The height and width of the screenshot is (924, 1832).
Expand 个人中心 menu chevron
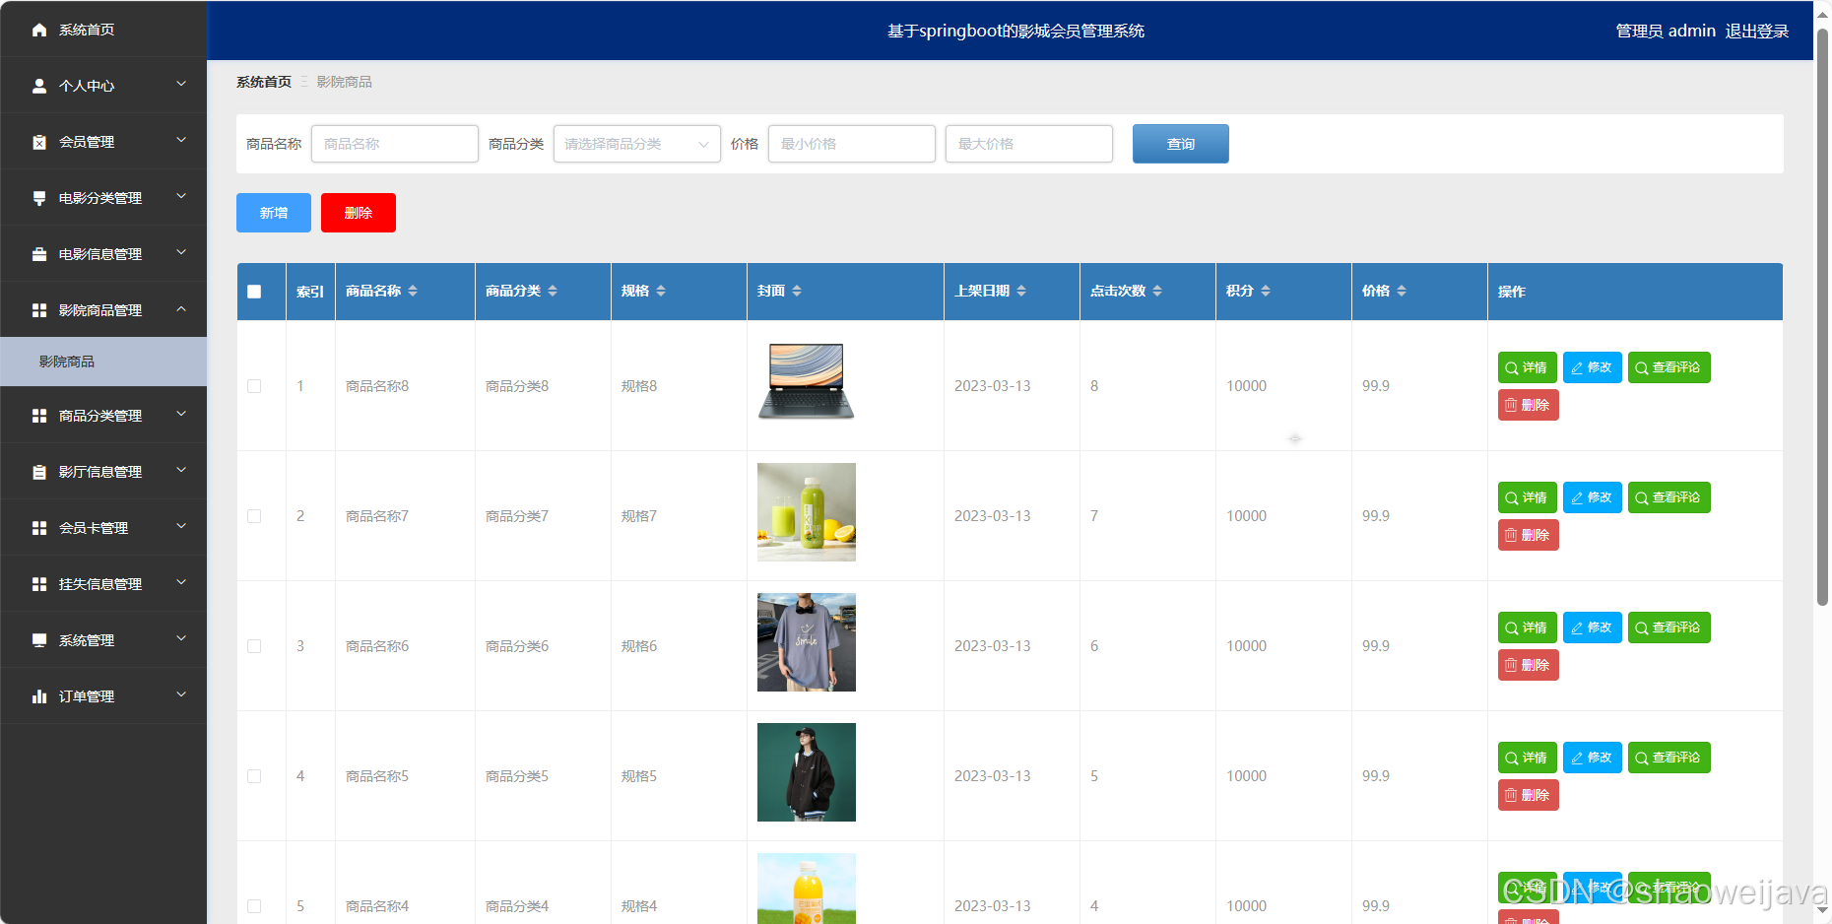181,85
